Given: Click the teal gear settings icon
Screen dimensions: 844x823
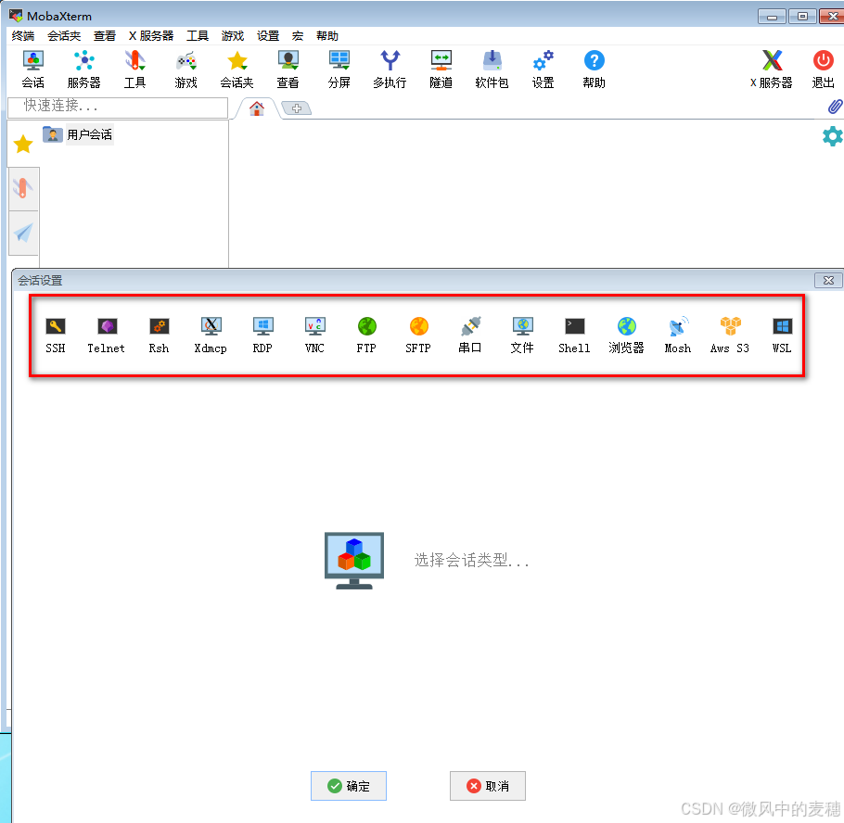Looking at the screenshot, I should pyautogui.click(x=833, y=136).
